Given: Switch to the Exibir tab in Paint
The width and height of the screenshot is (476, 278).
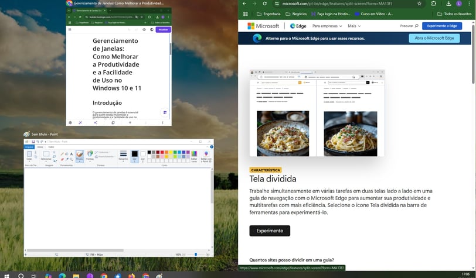Looking at the screenshot, I should click(51, 147).
